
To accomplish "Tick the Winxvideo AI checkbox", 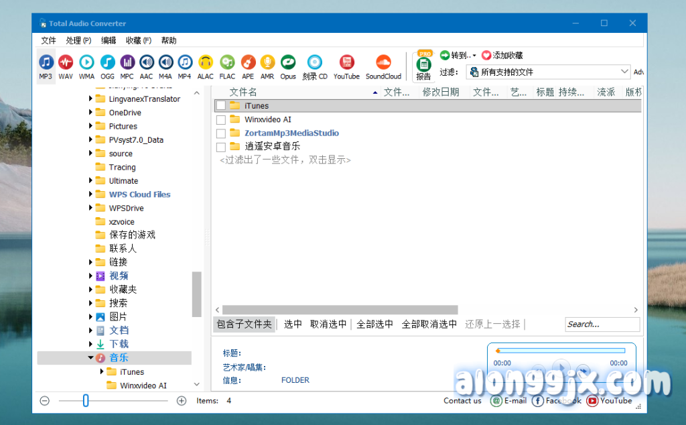I will [220, 120].
